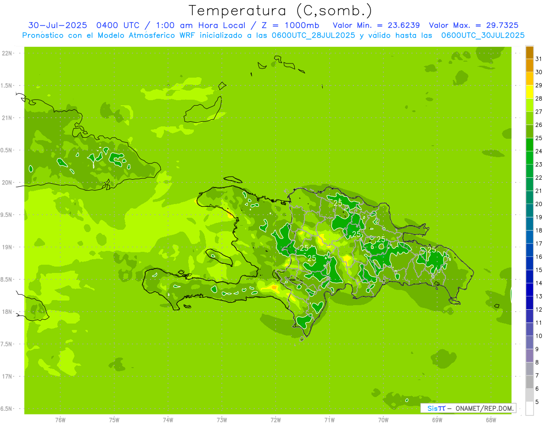Image resolution: width=551 pixels, height=426 pixels.
Task: Click green legend swatch between 24 and 25
Action: pos(529,145)
